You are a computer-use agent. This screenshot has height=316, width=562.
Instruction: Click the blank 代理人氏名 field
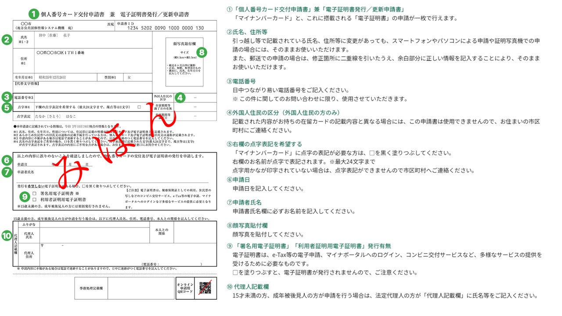pyautogui.click(x=94, y=235)
